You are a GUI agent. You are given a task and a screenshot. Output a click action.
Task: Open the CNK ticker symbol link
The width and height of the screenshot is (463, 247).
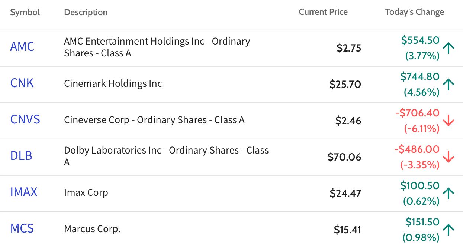coord(22,83)
